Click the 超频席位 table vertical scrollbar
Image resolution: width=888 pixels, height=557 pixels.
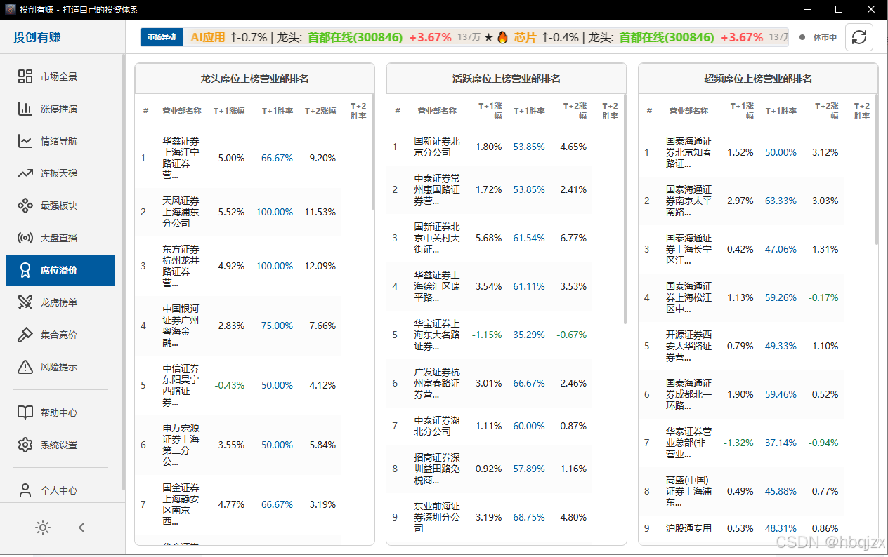(x=876, y=168)
